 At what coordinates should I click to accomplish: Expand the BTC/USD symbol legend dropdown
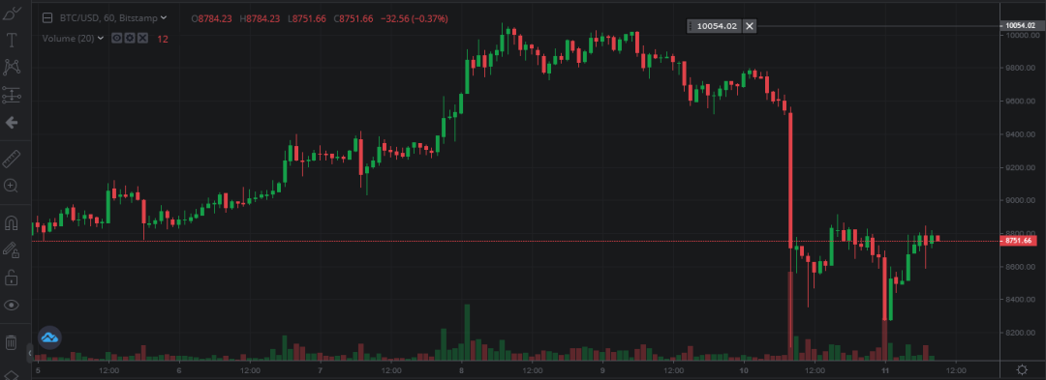point(164,18)
